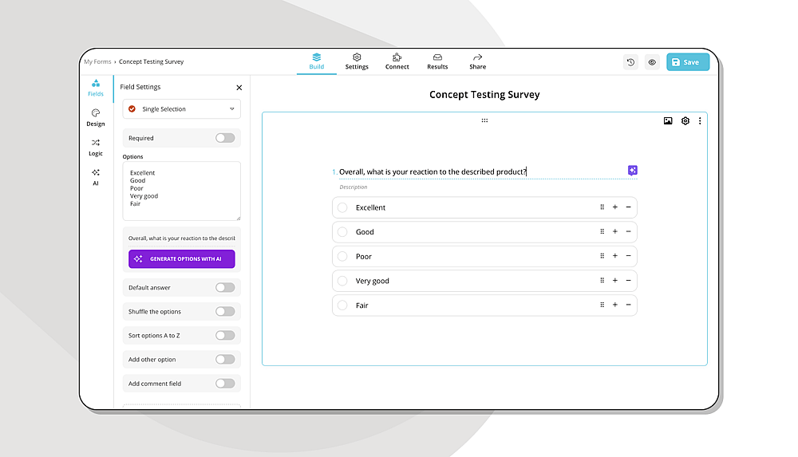Screen dimensions: 798x457
Task: Click Generate Options With AI button
Action: coord(182,259)
